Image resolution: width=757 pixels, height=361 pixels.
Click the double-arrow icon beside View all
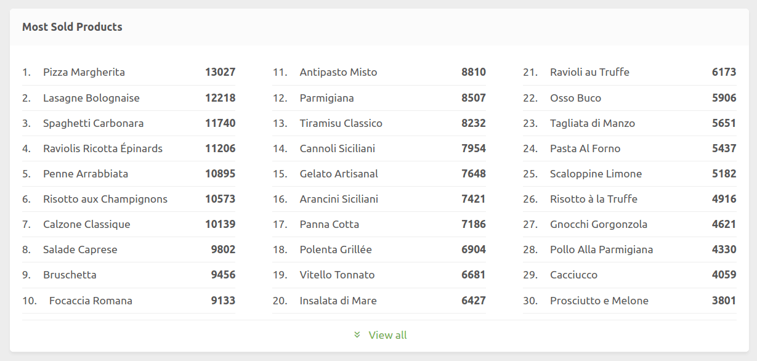[357, 335]
